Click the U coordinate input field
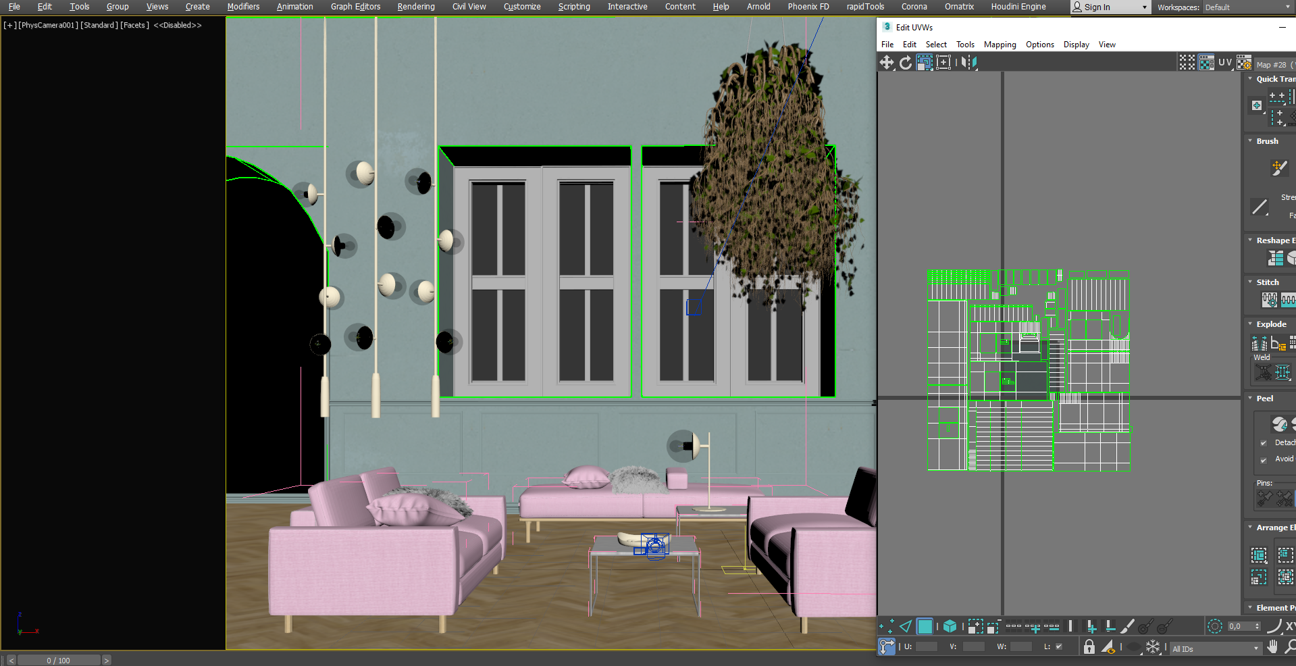The width and height of the screenshot is (1296, 666). (926, 646)
